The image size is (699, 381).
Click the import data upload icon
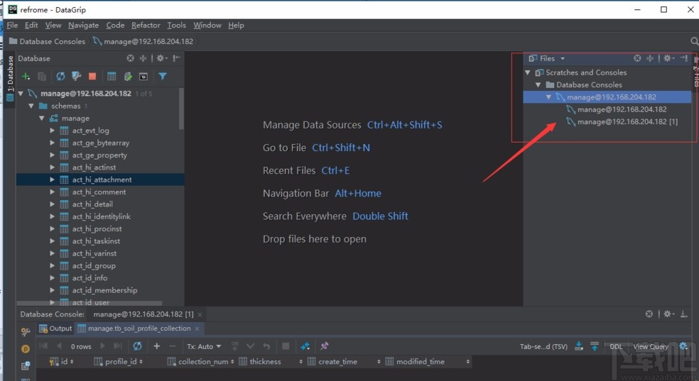coord(595,346)
